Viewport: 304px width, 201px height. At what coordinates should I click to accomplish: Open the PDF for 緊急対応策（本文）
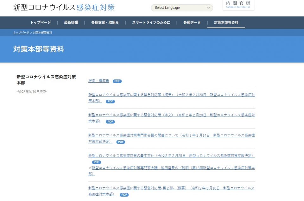pyautogui.click(x=110, y=122)
